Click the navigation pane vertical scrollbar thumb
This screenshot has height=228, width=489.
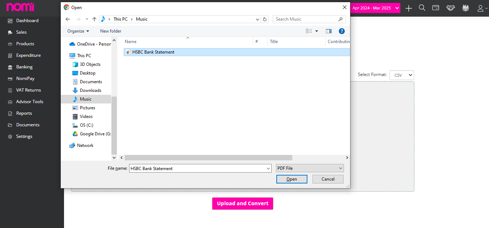tap(114, 126)
